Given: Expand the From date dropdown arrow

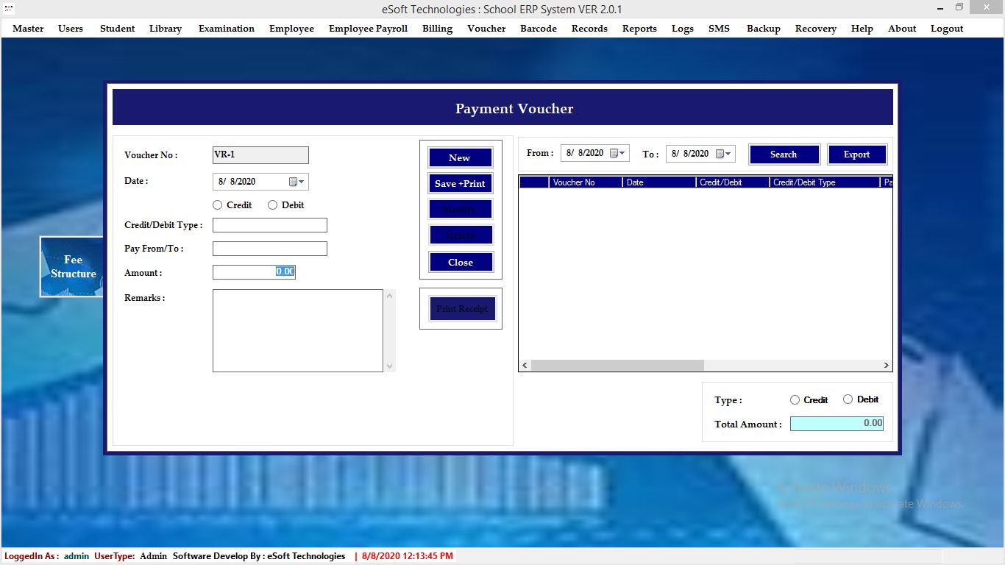Looking at the screenshot, I should [623, 154].
